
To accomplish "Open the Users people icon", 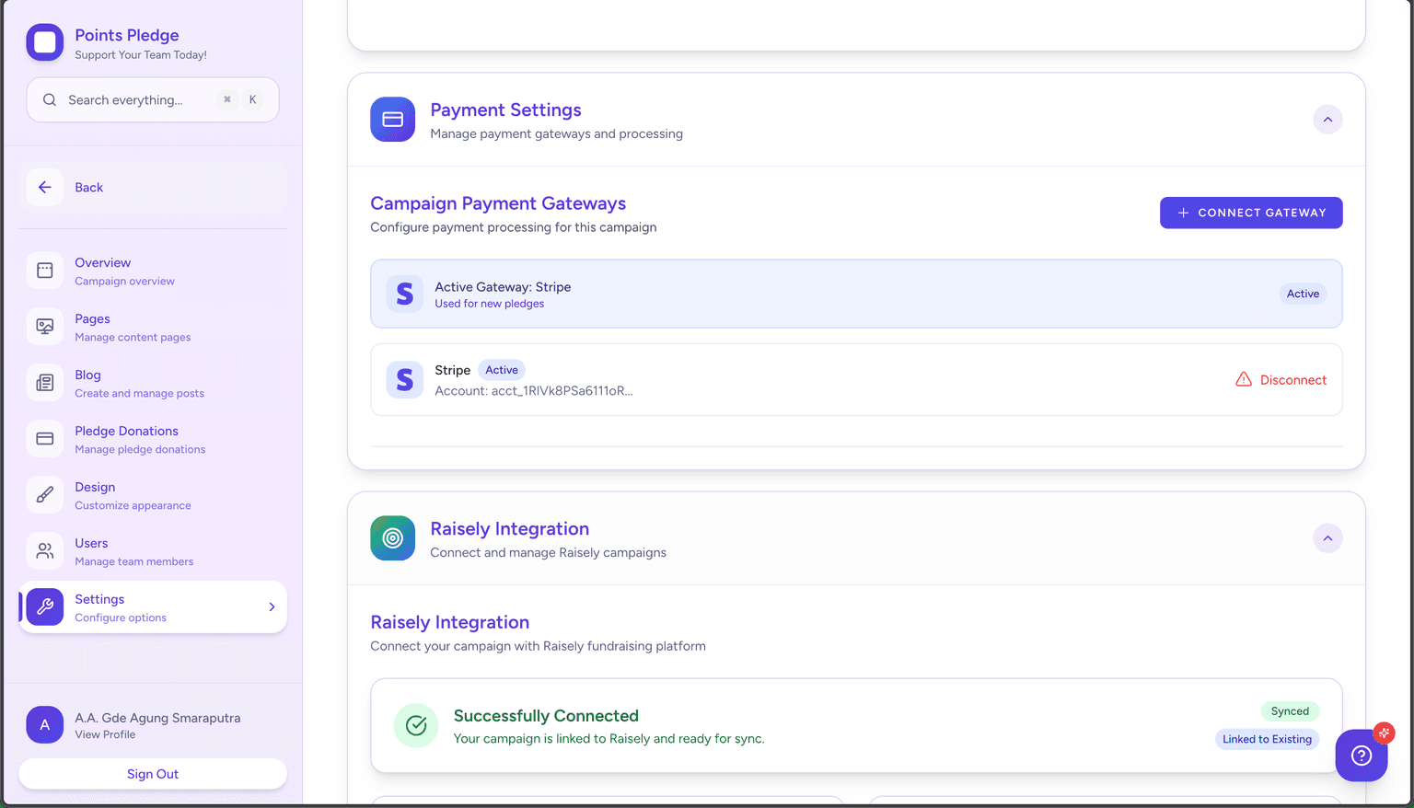I will point(44,551).
